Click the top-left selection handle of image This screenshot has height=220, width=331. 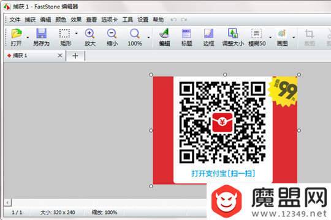(x=151, y=75)
